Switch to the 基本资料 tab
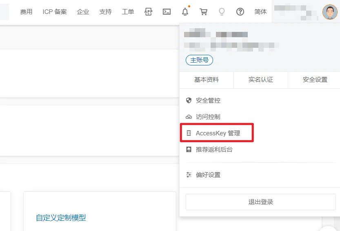Image resolution: width=340 pixels, height=231 pixels. point(207,80)
